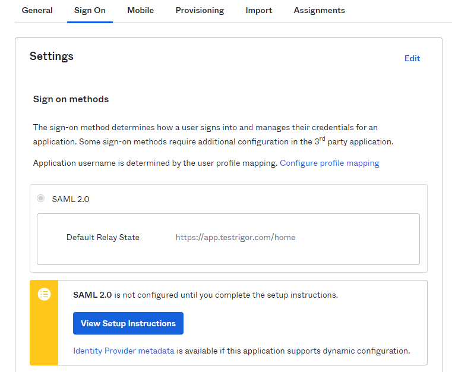Viewport: 452px width, 372px height.
Task: Click the Default Relay State URL value
Action: (235, 237)
